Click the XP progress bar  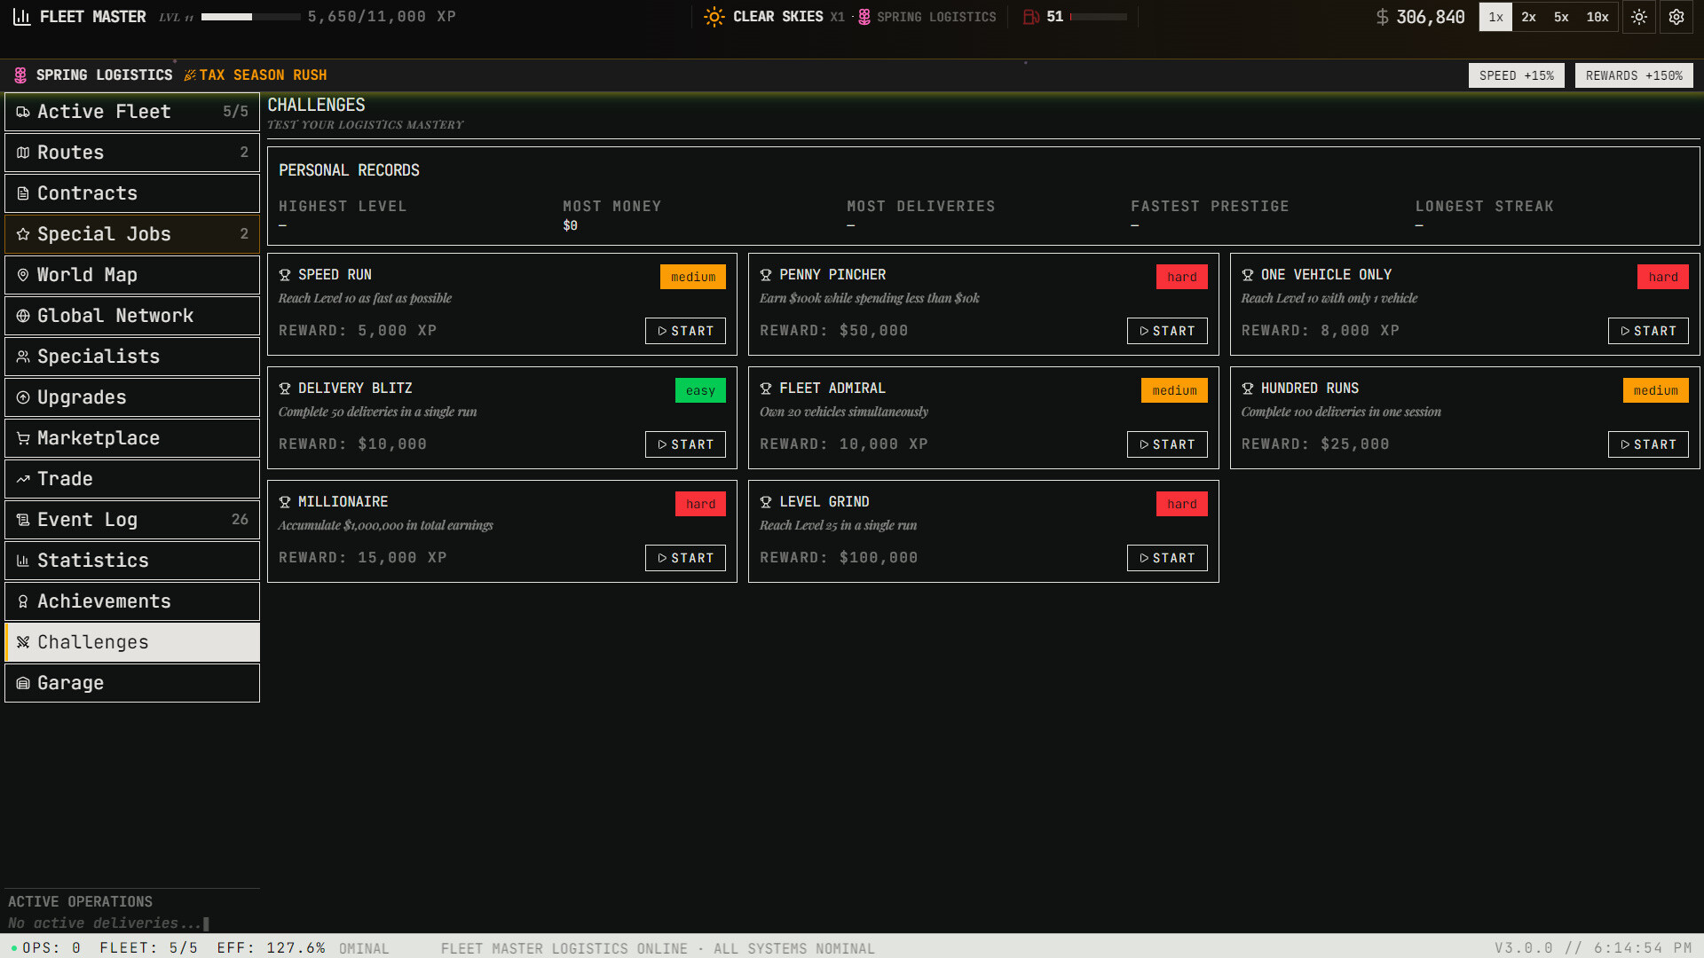(250, 17)
